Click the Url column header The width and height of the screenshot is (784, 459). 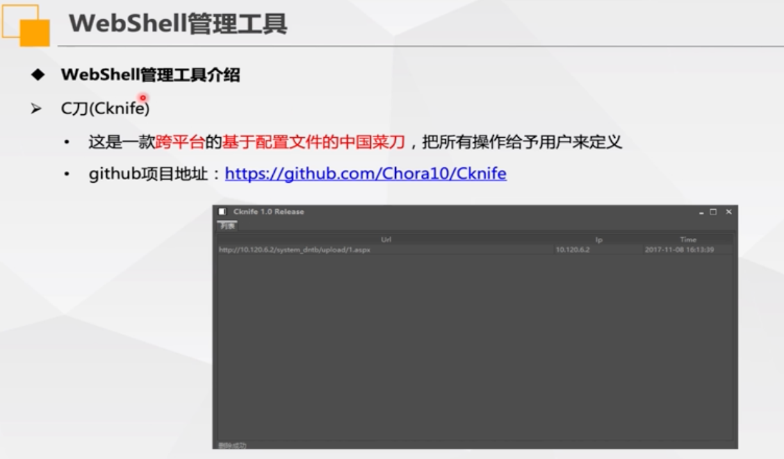coord(386,240)
